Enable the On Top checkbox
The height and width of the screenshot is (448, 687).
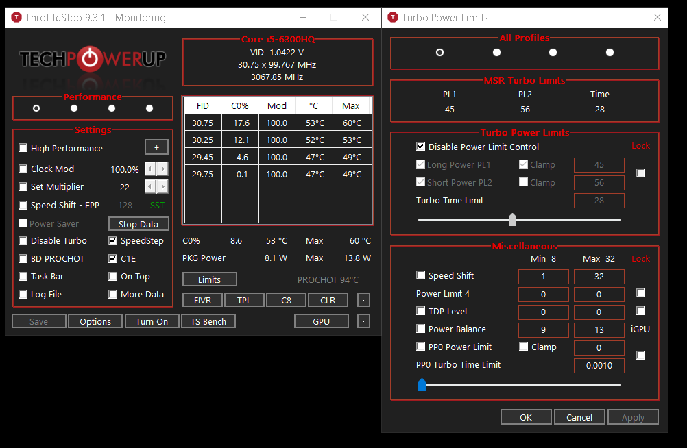point(113,276)
